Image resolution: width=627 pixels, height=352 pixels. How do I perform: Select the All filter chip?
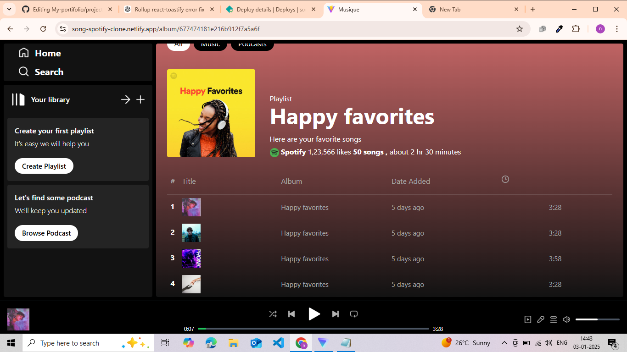179,45
